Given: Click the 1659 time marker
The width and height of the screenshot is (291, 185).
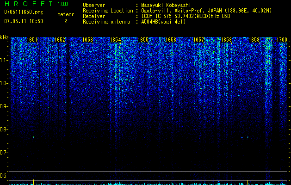Looking at the screenshot, I should [x=254, y=40].
